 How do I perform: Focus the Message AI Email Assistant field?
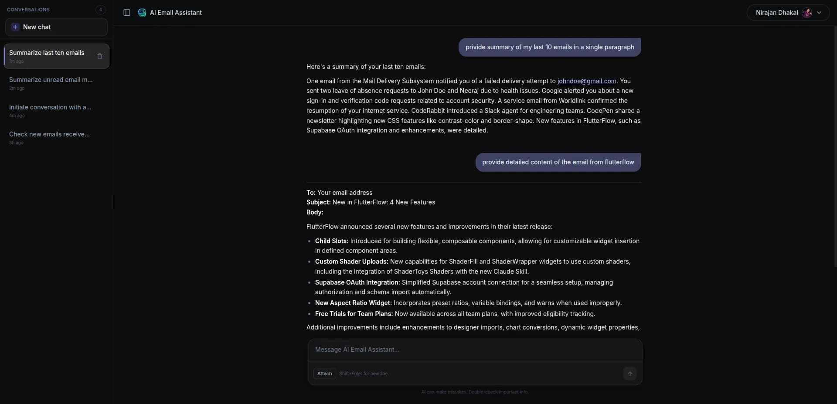pos(475,350)
